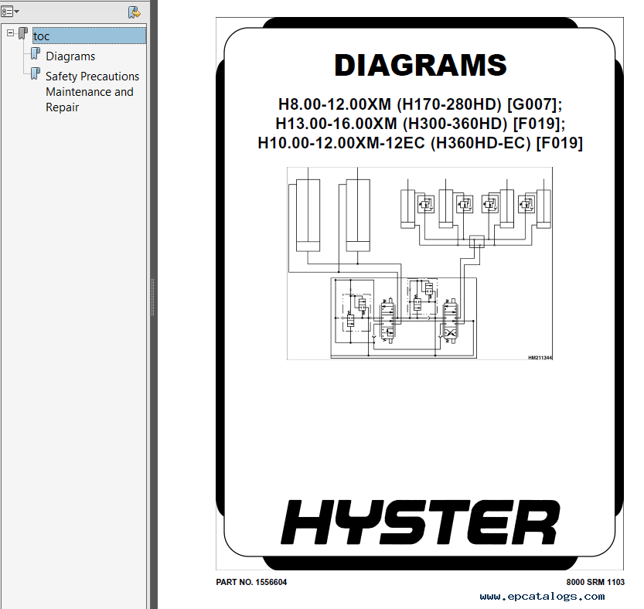The image size is (644, 609).
Task: Click the 8000 SRM 1103 text
Action: (x=595, y=582)
